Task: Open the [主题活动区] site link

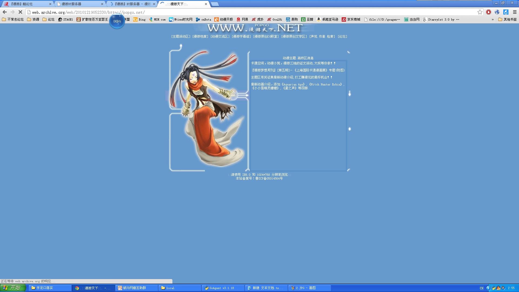Action: tap(181, 36)
